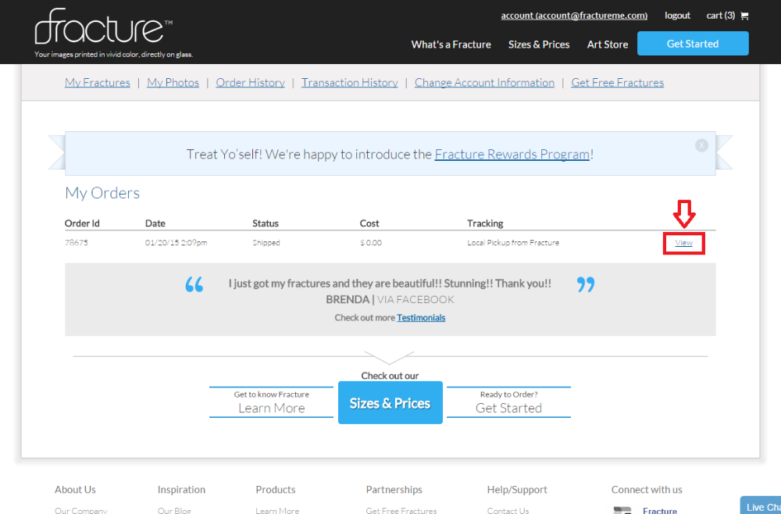781x514 pixels.
Task: Dismiss the rewards banner with X
Action: [701, 145]
